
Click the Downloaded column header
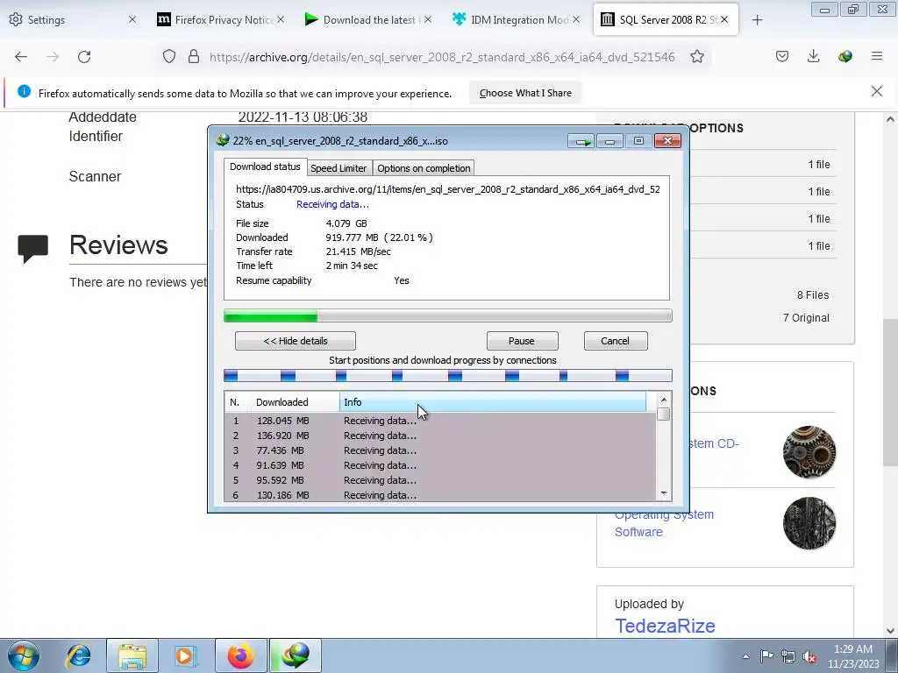point(295,402)
